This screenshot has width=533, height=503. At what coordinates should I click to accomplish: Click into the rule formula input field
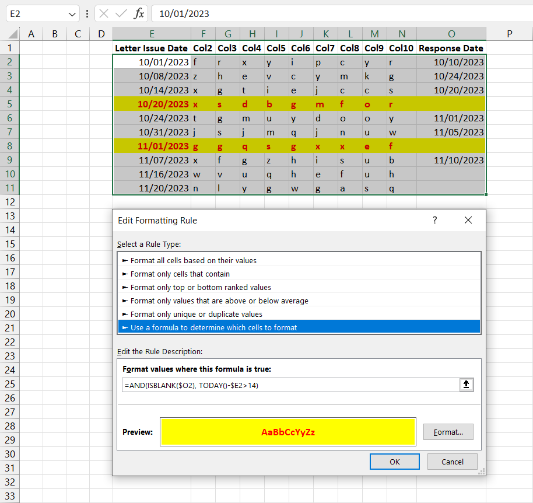tap(290, 385)
